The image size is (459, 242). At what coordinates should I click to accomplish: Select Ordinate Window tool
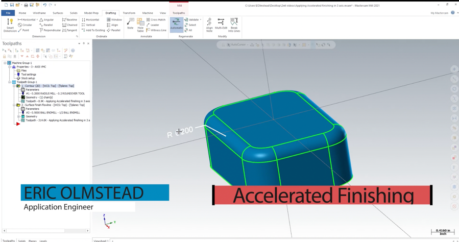tap(114, 19)
